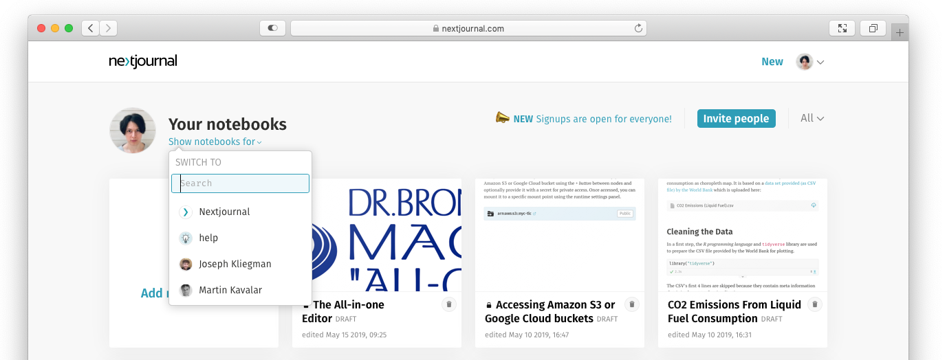
Task: Switch to Martin Kavalar's notebooks
Action: (x=240, y=291)
